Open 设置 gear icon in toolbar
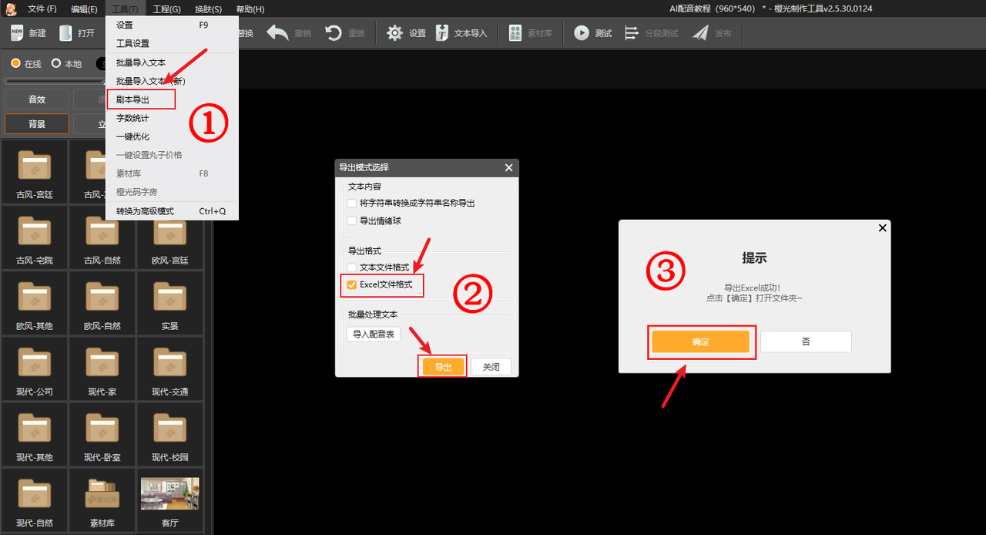Screen dimensions: 986x535 pyautogui.click(x=395, y=33)
